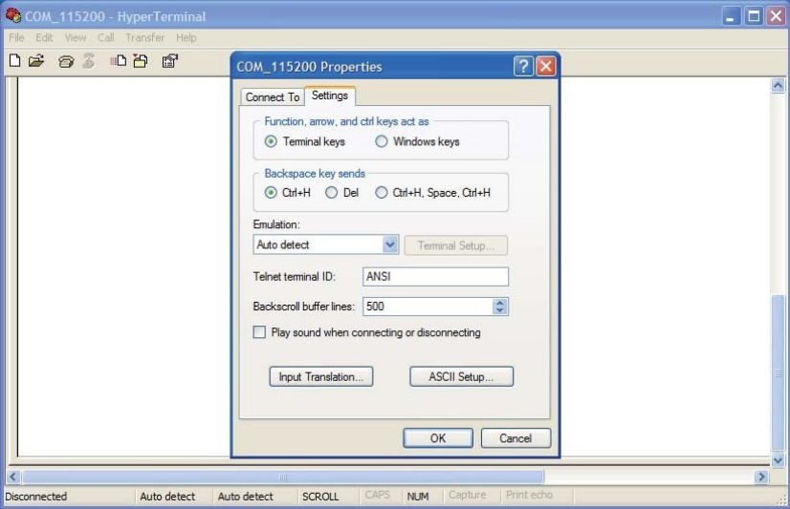Click the Print echo status bar entry
Screen dimensions: 790x509
click(x=529, y=495)
